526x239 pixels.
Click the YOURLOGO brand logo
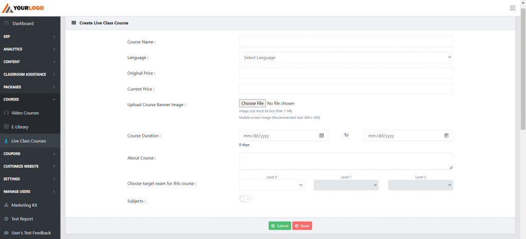click(23, 8)
